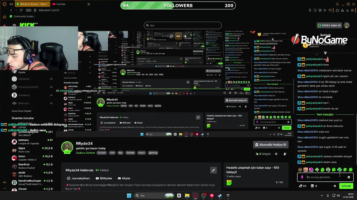Pin the current tab with pinboard icon

coord(310,10)
